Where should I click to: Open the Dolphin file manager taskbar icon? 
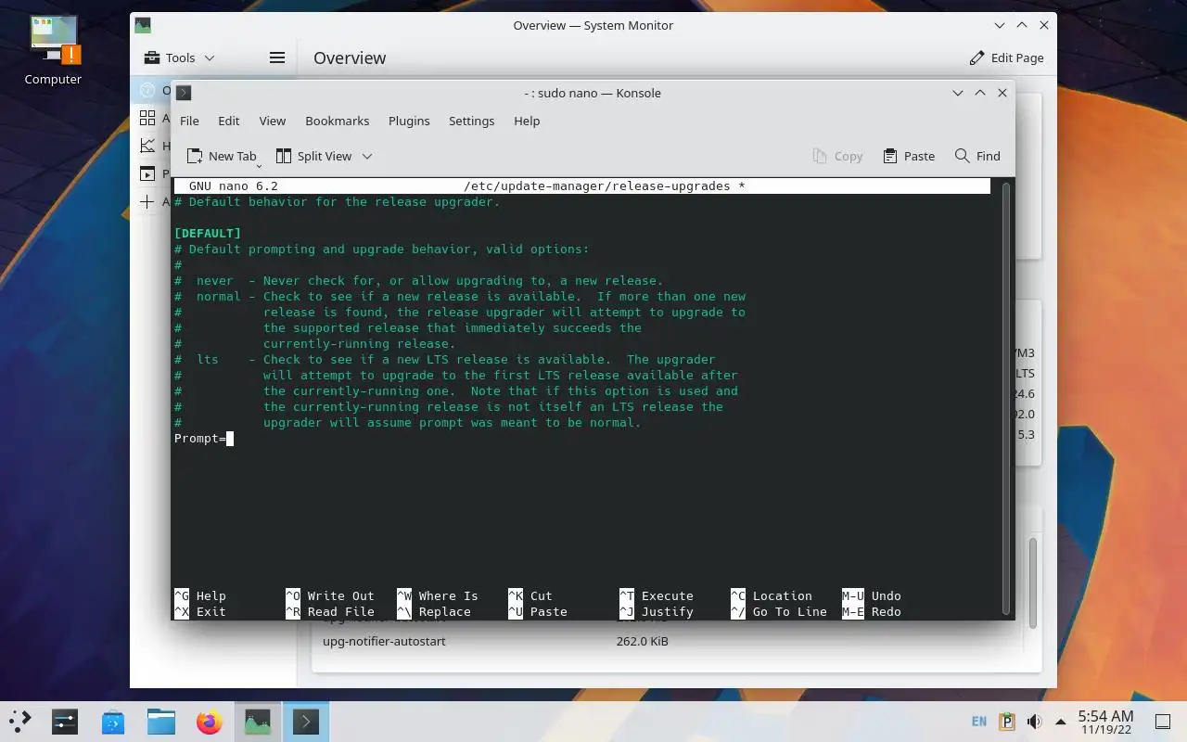(x=161, y=722)
